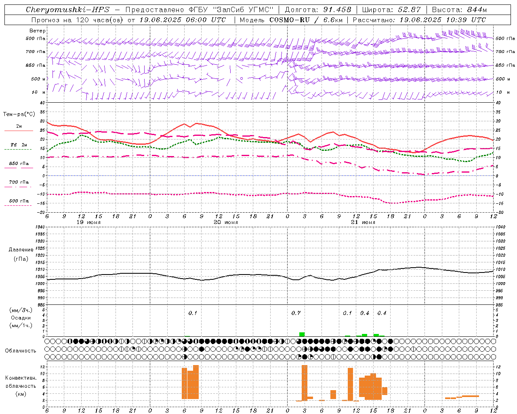Click the black pressure curve line
517x414 pixels.
pyautogui.click(x=269, y=275)
